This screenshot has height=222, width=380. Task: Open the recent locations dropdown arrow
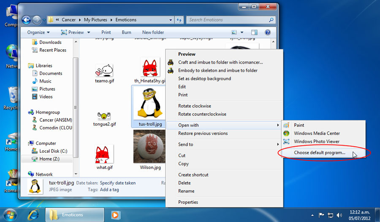[44, 20]
